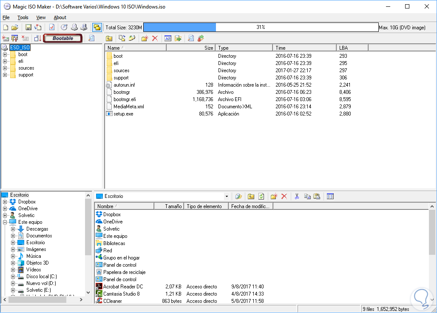Sort ISO files by Size column header
The height and width of the screenshot is (313, 437).
[191, 48]
